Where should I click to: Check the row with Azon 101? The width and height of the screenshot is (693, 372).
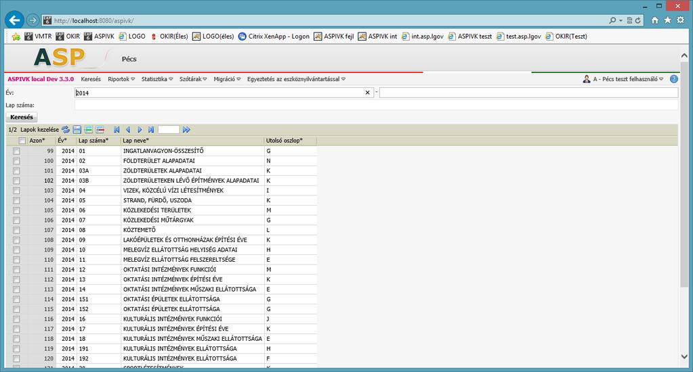pos(16,170)
